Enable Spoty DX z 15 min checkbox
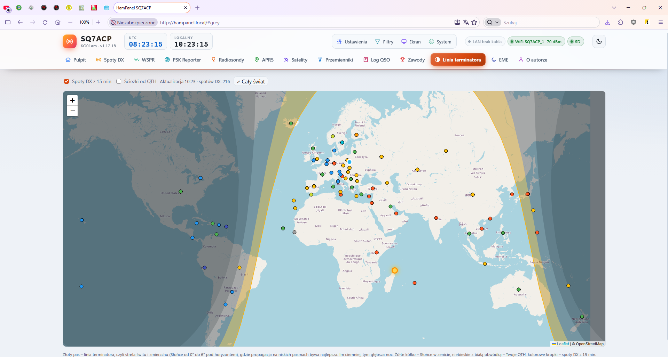668x357 pixels. tap(66, 81)
